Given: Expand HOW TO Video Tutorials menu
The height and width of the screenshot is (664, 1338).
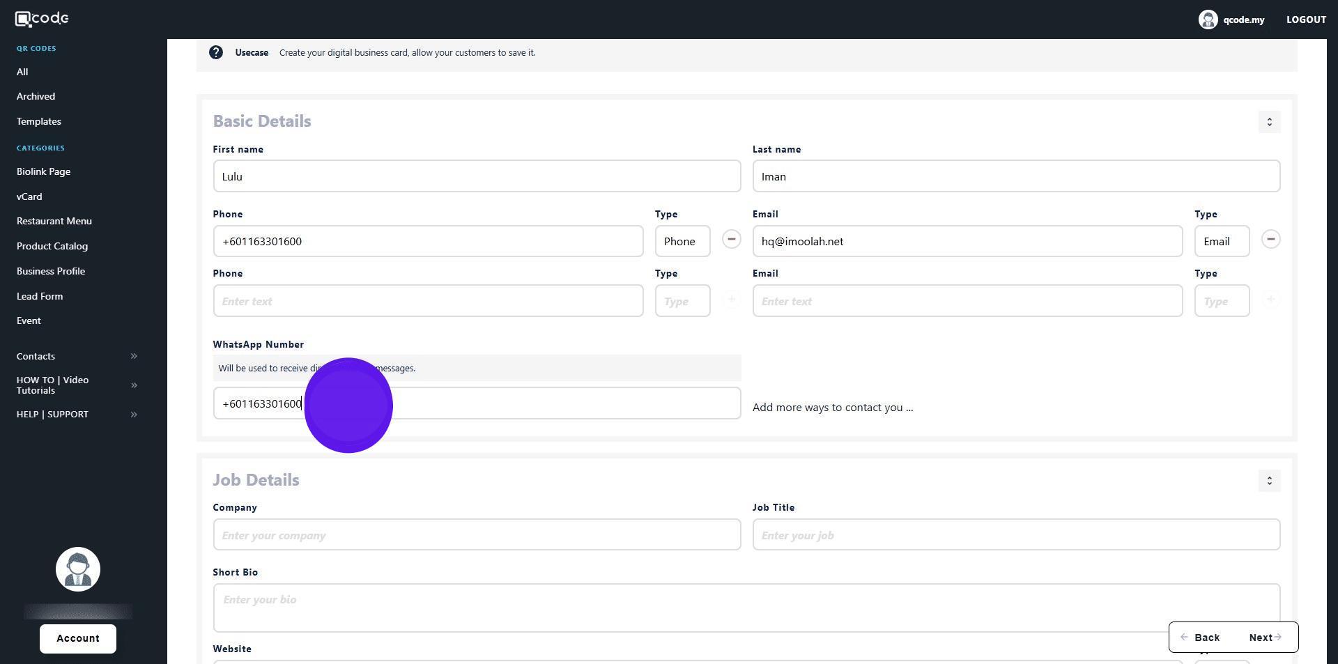Looking at the screenshot, I should click(134, 385).
